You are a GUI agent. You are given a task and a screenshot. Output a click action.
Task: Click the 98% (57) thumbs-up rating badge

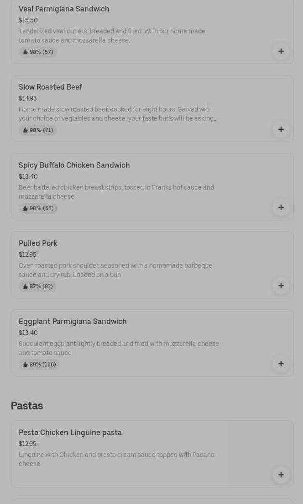(38, 52)
